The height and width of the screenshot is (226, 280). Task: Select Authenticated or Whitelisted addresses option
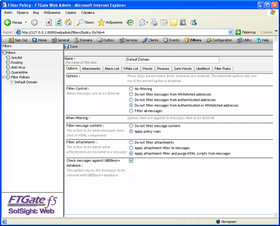[131, 105]
